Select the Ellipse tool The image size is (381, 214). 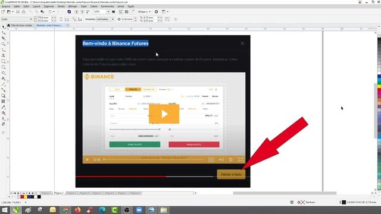click(x=4, y=67)
